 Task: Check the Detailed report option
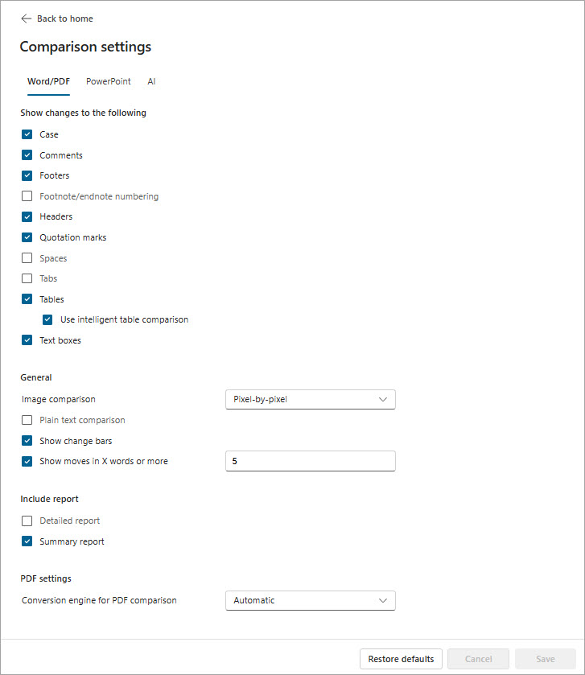coord(27,521)
